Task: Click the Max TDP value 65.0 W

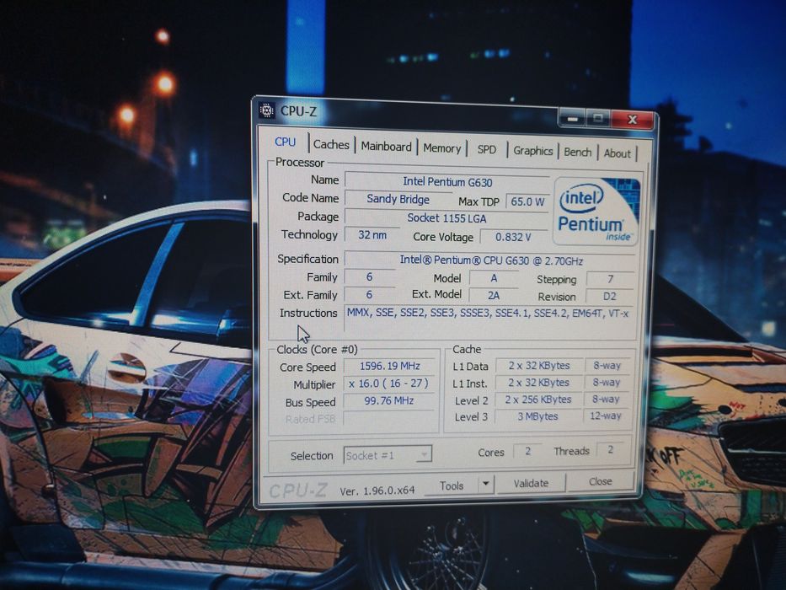Action: point(527,201)
